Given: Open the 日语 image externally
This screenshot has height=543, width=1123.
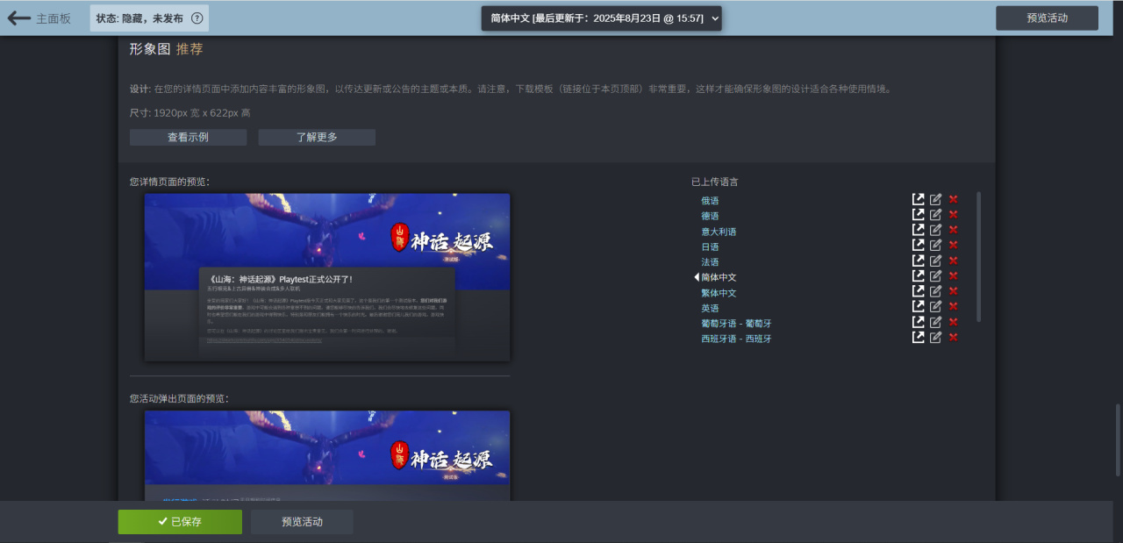Looking at the screenshot, I should pos(919,246).
